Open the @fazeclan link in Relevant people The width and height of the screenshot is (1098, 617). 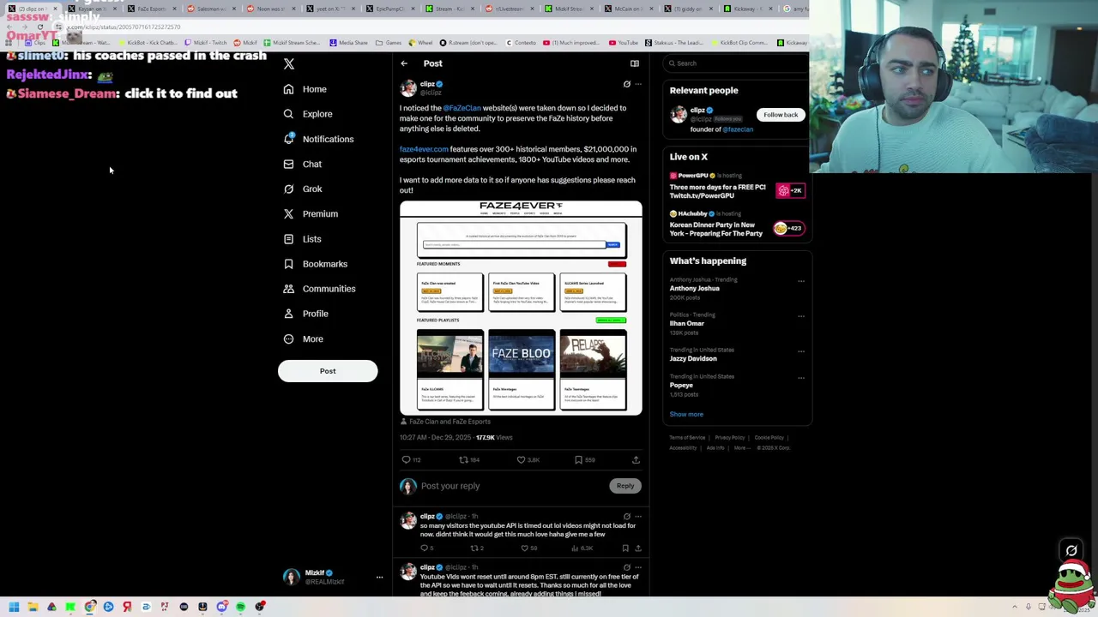point(737,129)
